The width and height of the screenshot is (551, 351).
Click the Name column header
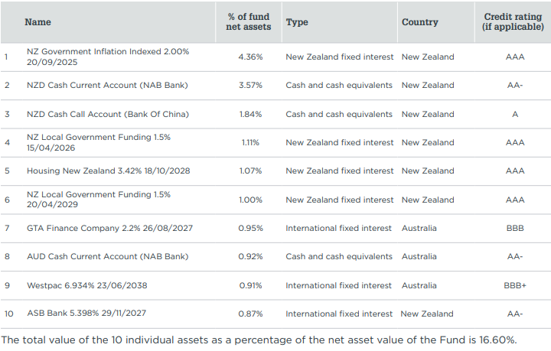(x=38, y=22)
